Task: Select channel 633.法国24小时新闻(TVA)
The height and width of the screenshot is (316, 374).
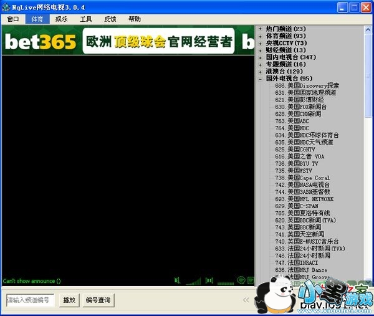Action: [310, 249]
